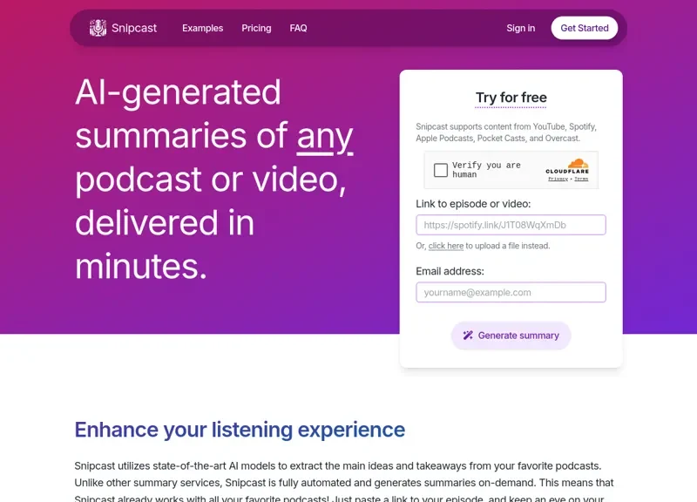Open the Examples page
The image size is (697, 502).
coord(202,28)
